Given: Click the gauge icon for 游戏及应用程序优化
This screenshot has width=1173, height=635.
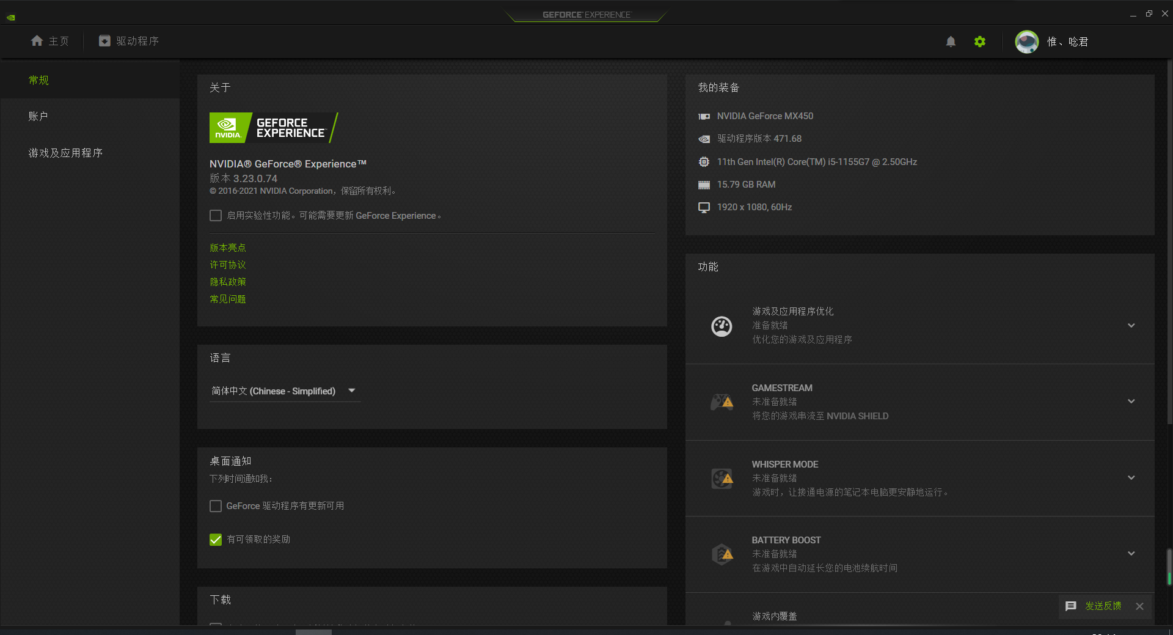Looking at the screenshot, I should pyautogui.click(x=722, y=326).
